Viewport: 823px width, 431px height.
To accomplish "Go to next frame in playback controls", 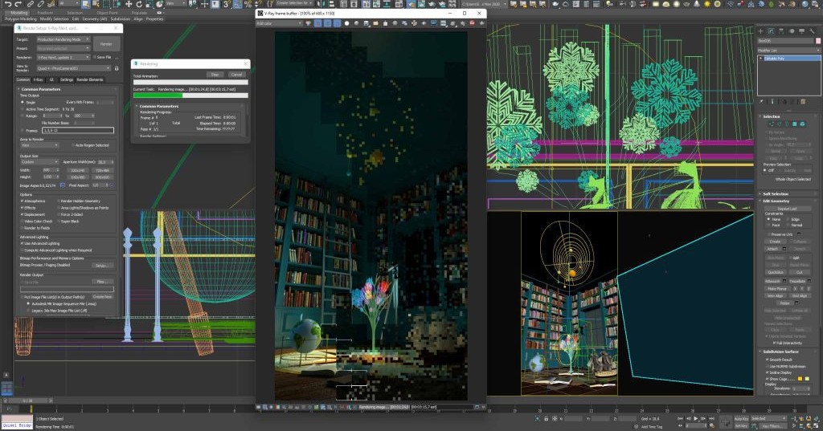I will coord(704,418).
